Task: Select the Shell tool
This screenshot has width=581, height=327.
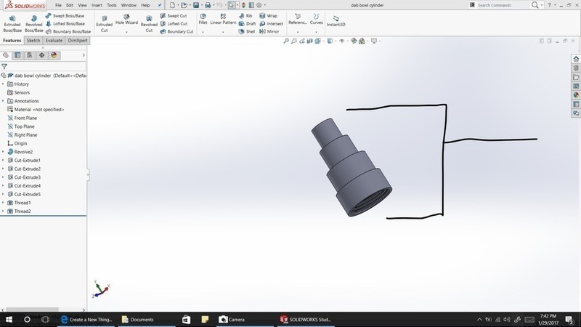Action: [x=246, y=31]
